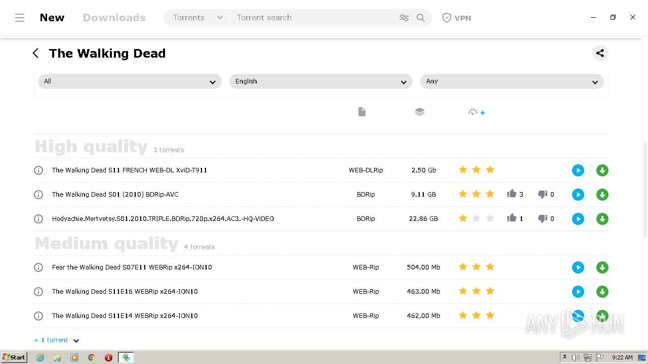This screenshot has width=648, height=364.
Task: Open The Walking Dead S11 FRENCH WEB-DL XviD-T911
Action: [130, 170]
